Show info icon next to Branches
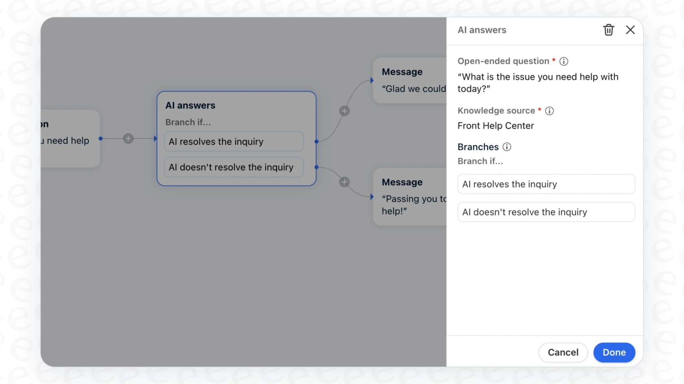Image resolution: width=684 pixels, height=384 pixels. [507, 147]
